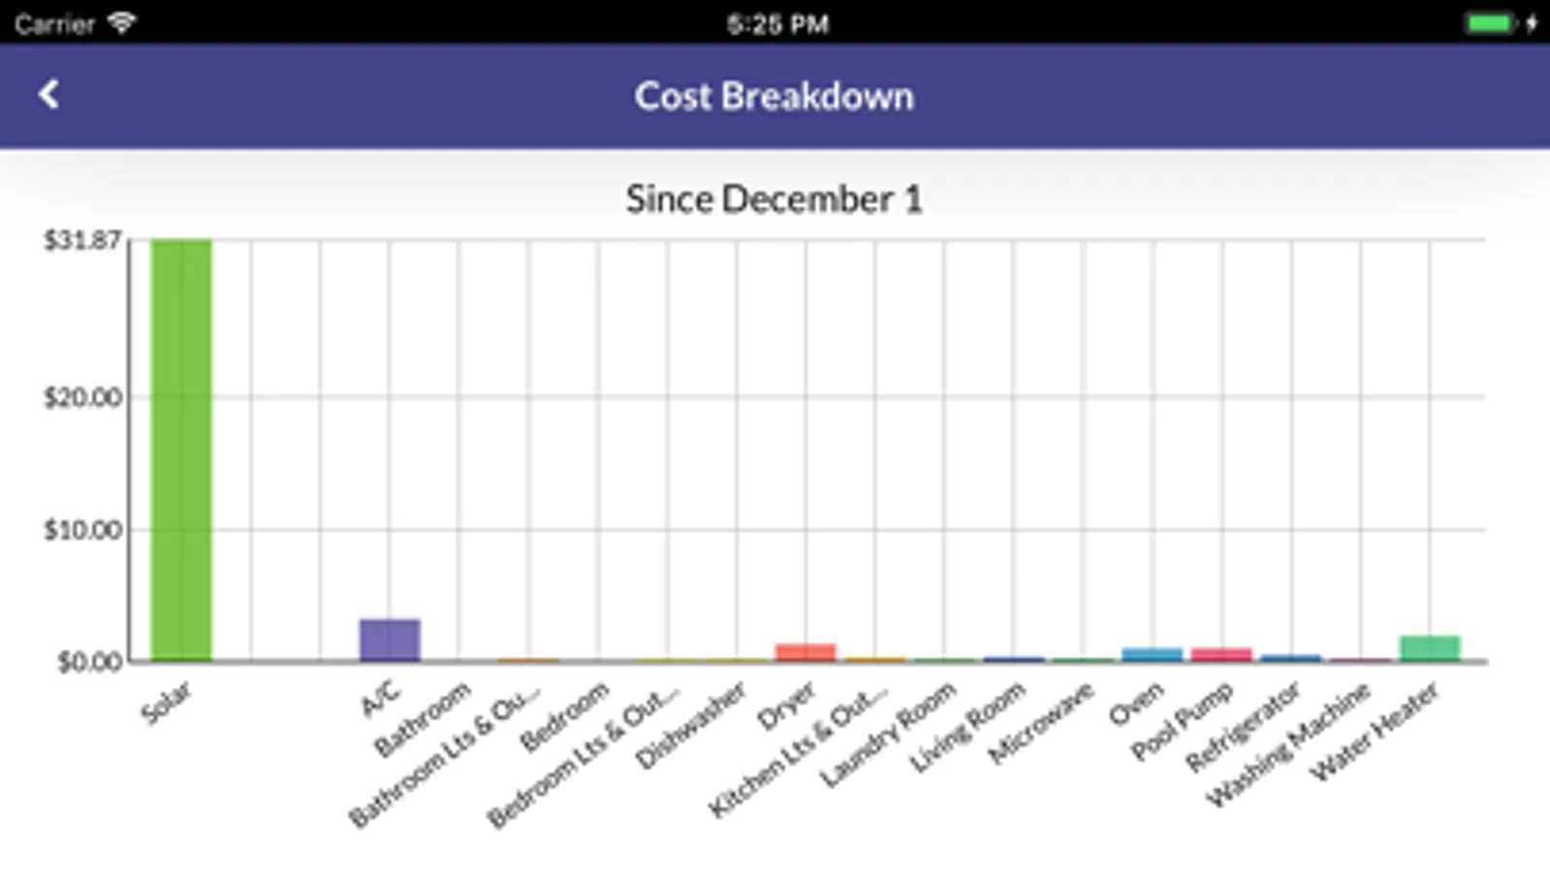Select the pink Pool Pump bar
Viewport: 1550px width, 872px height.
tap(1221, 654)
